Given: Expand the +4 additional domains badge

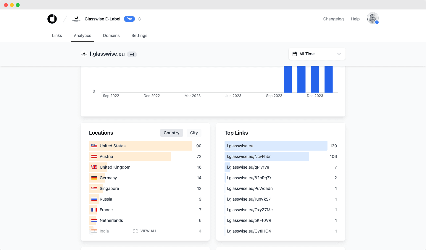Looking at the screenshot, I should pyautogui.click(x=132, y=54).
